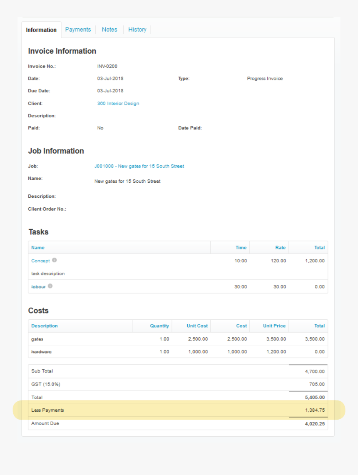Screen dimensions: 358x475
Task: Sort tasks by Total column header
Action: (319, 248)
